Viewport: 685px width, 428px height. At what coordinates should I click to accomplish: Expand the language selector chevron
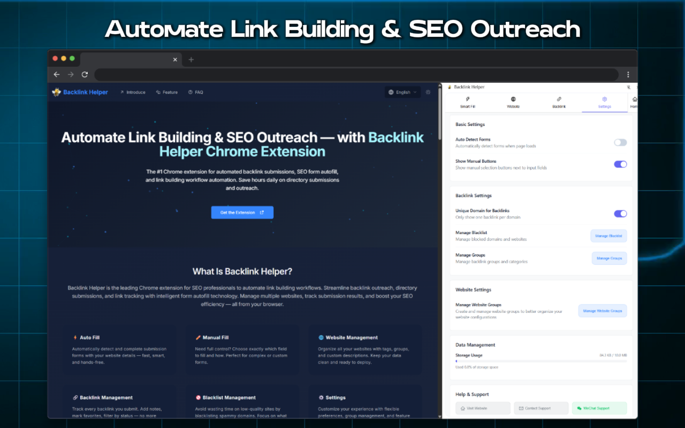tap(415, 92)
